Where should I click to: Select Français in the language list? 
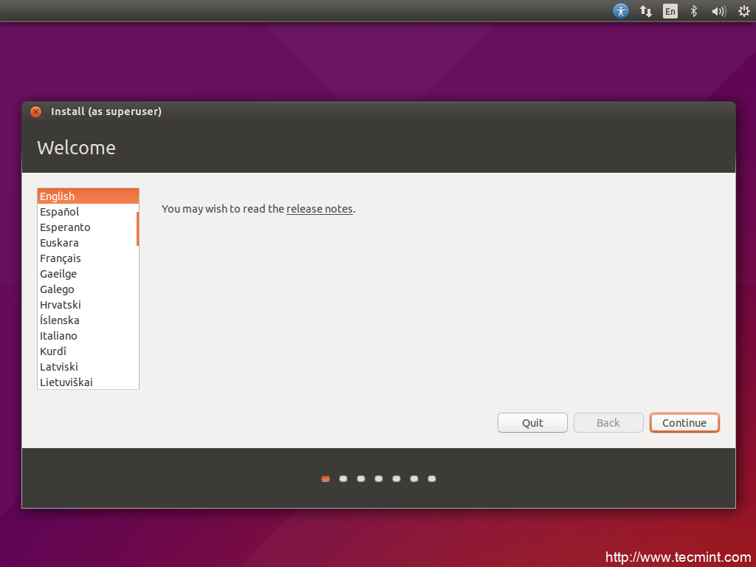(x=88, y=258)
